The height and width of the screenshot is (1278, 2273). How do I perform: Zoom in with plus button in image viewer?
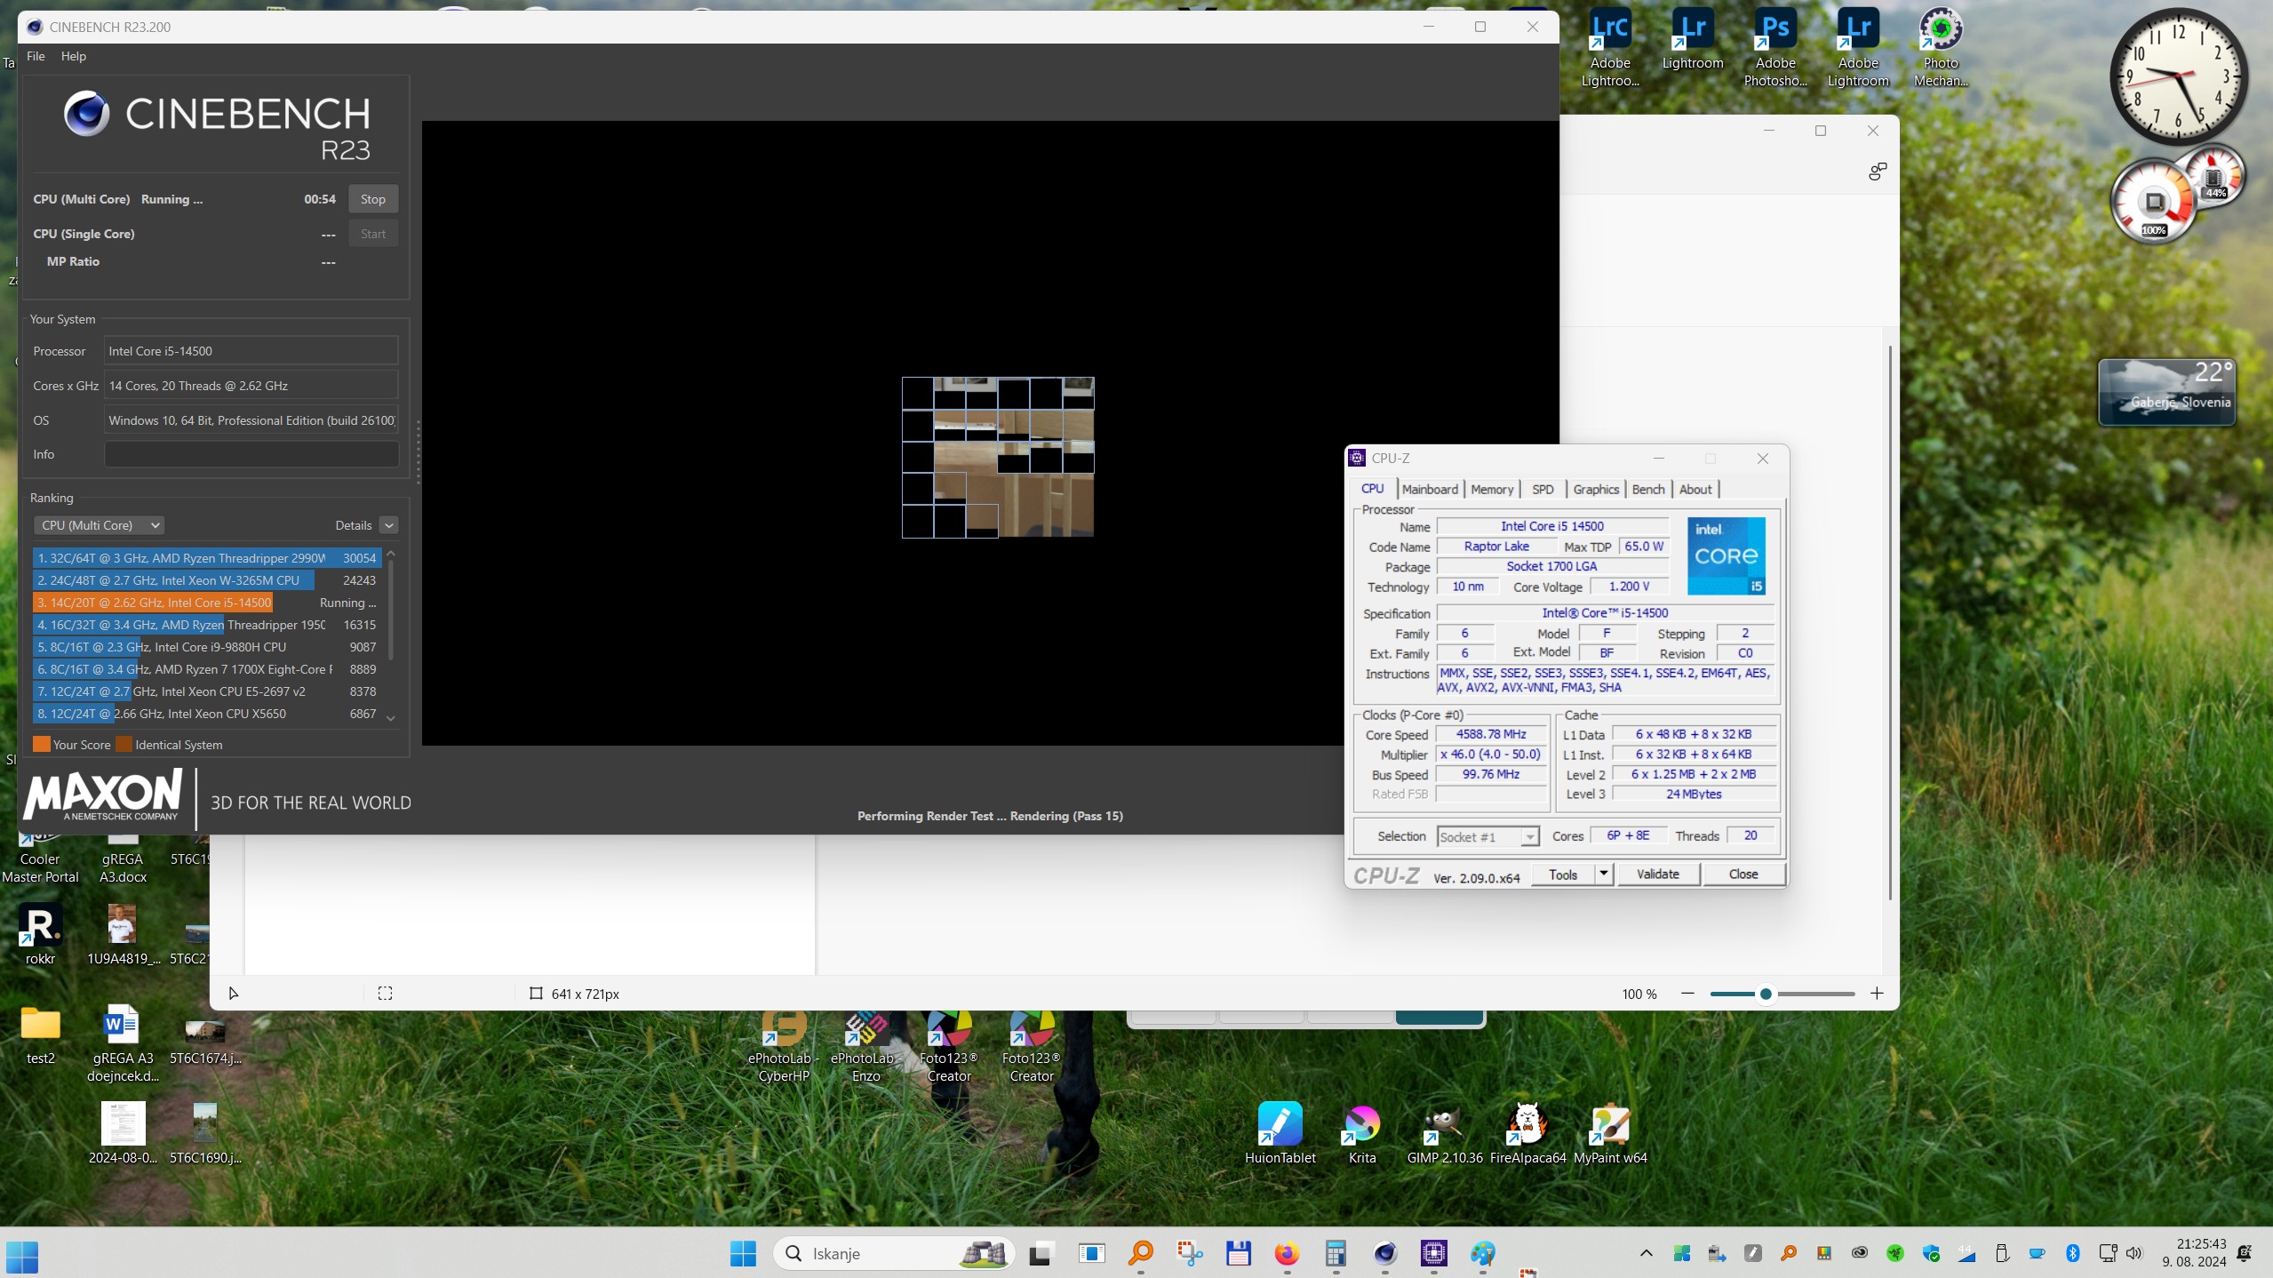tap(1877, 994)
